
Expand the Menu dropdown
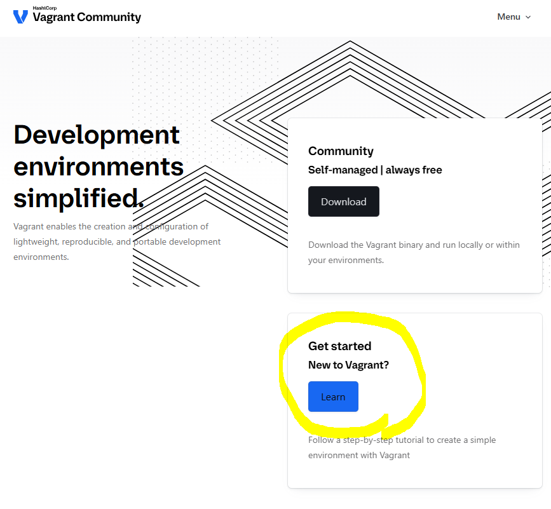pyautogui.click(x=514, y=17)
